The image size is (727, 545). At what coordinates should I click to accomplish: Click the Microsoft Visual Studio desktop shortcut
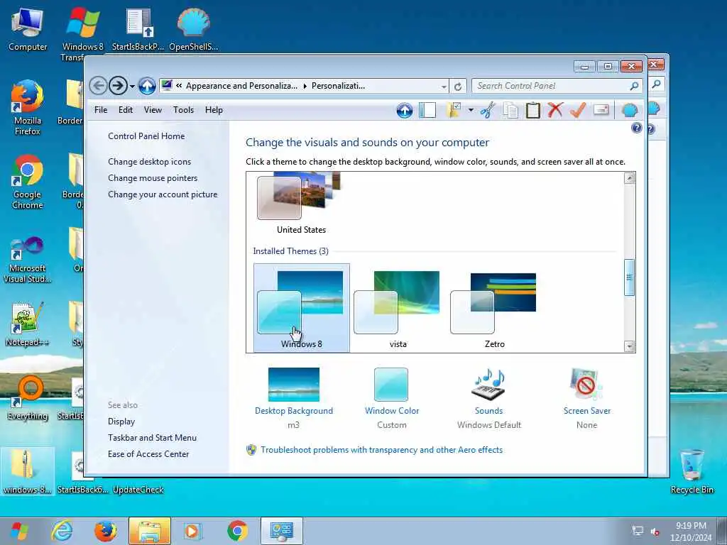(x=28, y=260)
